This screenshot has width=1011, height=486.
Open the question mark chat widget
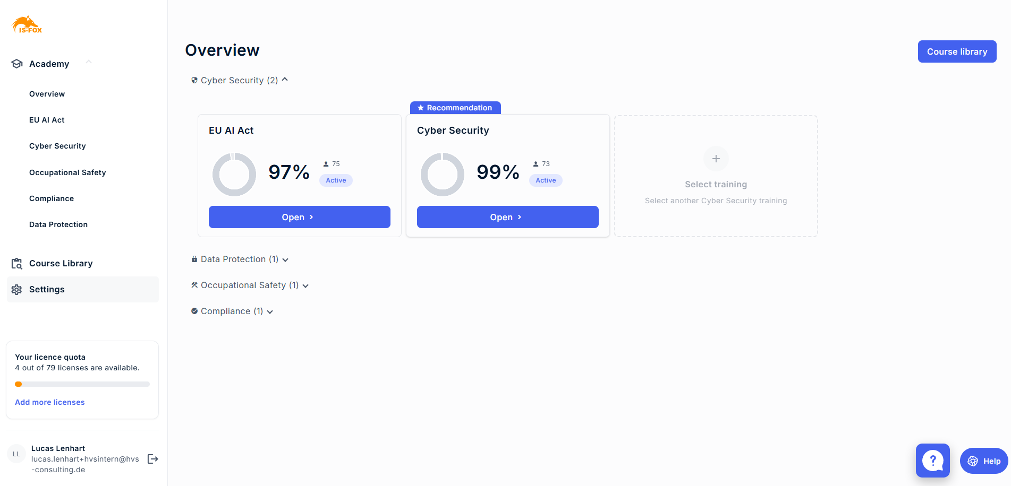(x=932, y=461)
